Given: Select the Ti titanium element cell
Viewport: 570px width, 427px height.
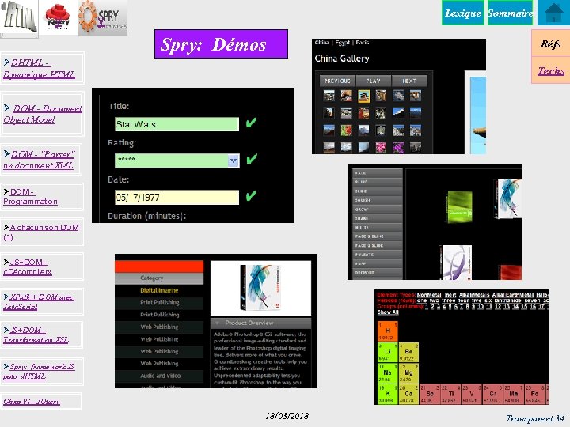Looking at the screenshot, I should tap(450, 395).
